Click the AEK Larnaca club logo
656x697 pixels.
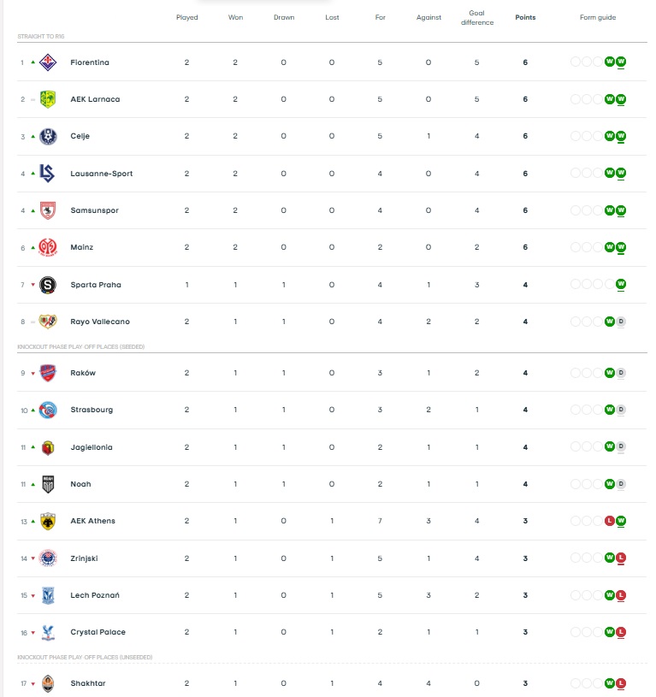(x=48, y=99)
